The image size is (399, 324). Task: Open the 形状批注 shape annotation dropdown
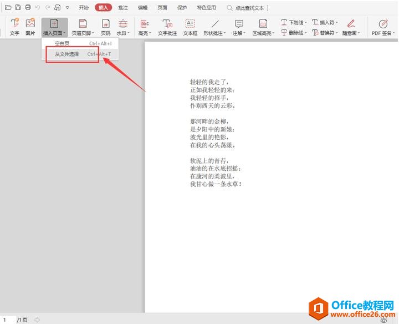pyautogui.click(x=215, y=33)
